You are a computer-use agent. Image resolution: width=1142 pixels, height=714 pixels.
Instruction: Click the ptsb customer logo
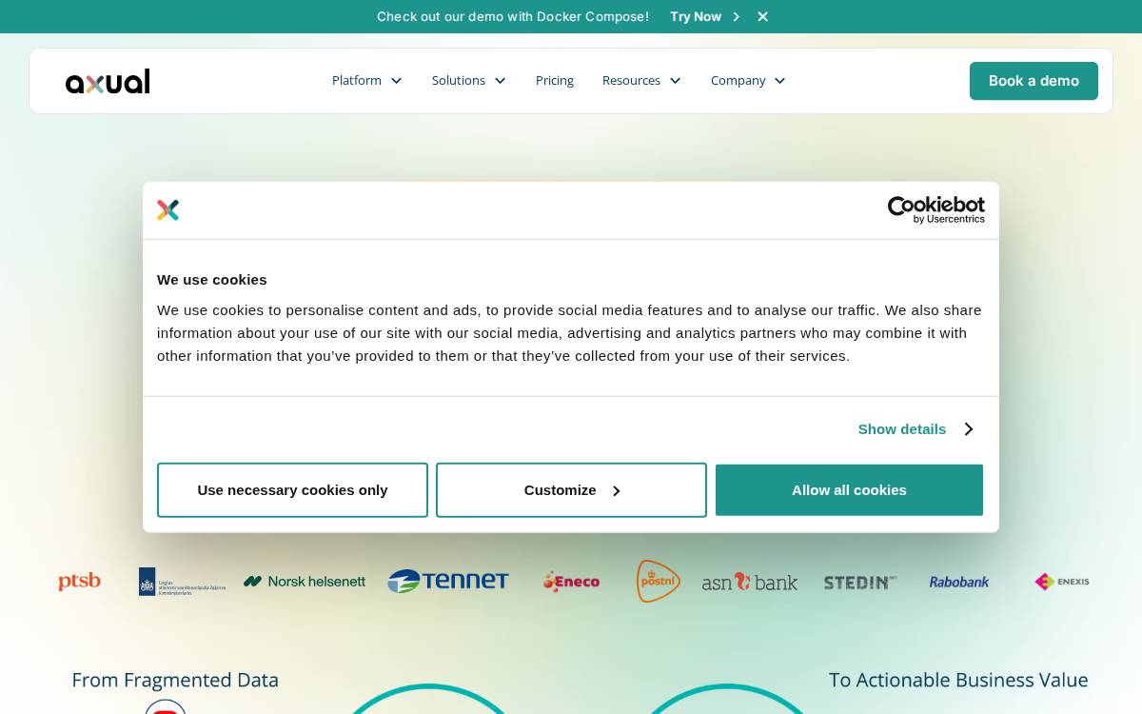[79, 581]
